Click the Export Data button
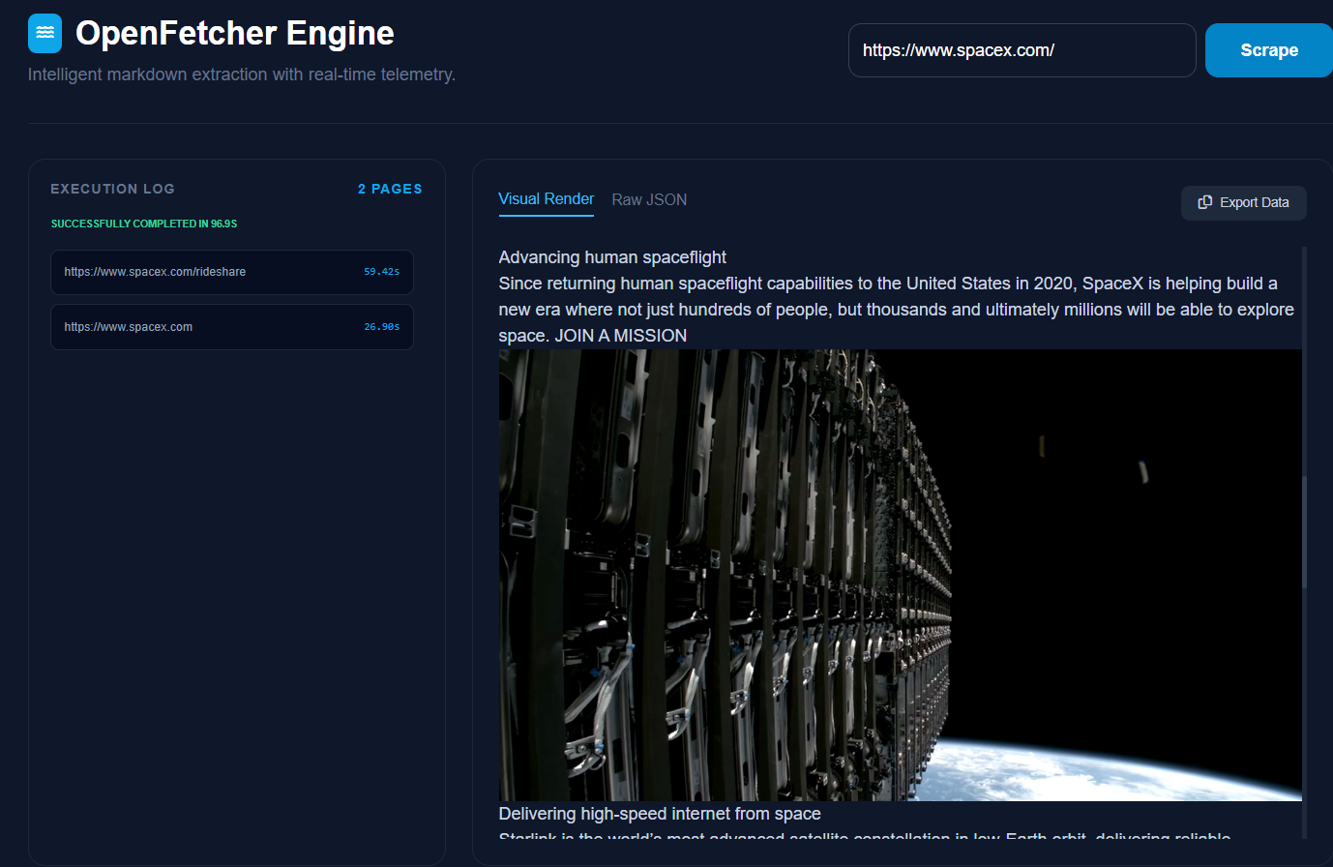The image size is (1333, 867). pyautogui.click(x=1243, y=202)
